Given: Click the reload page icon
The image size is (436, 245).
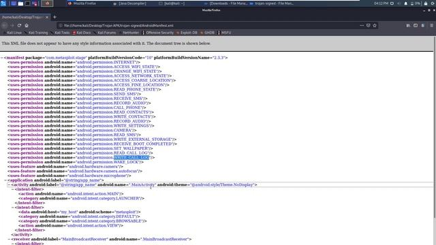Looking at the screenshot, I should [19, 25].
